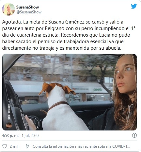Click the lightning bolt icon
This screenshot has width=141, height=152.
pyautogui.click(x=27, y=146)
